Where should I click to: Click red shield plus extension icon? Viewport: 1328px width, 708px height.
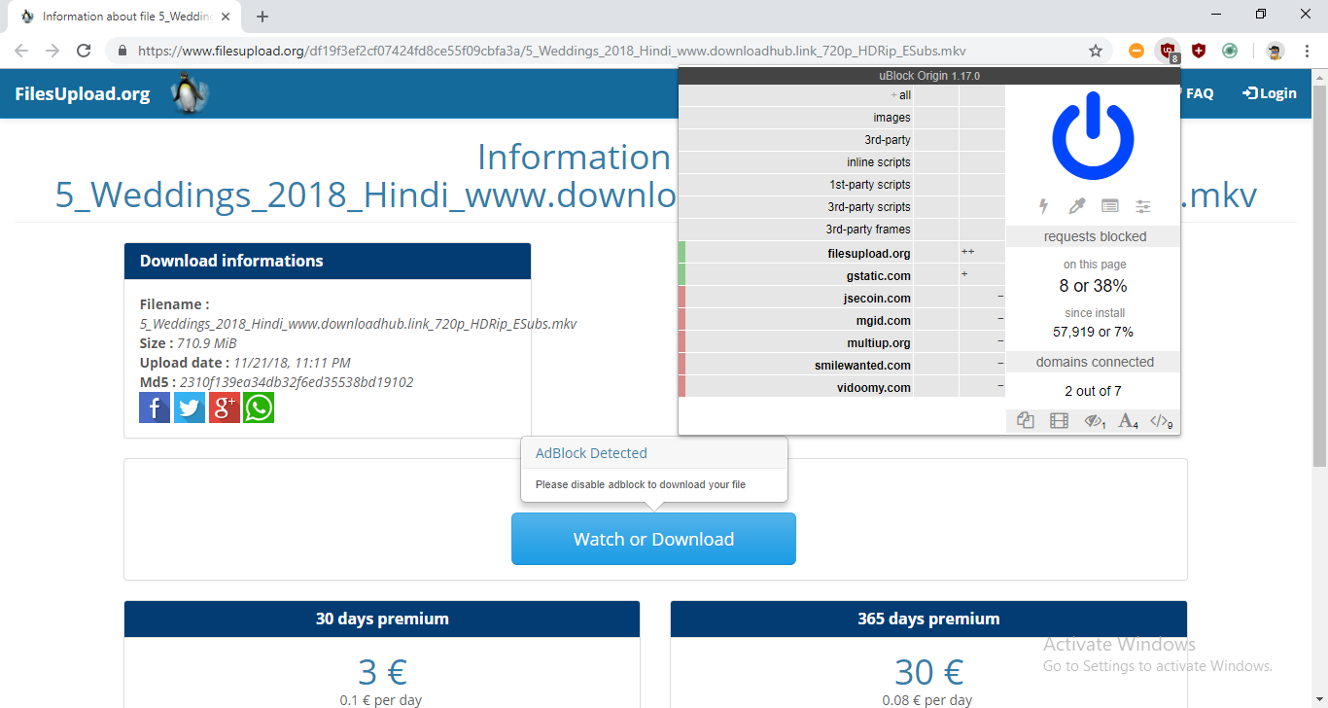(1199, 51)
